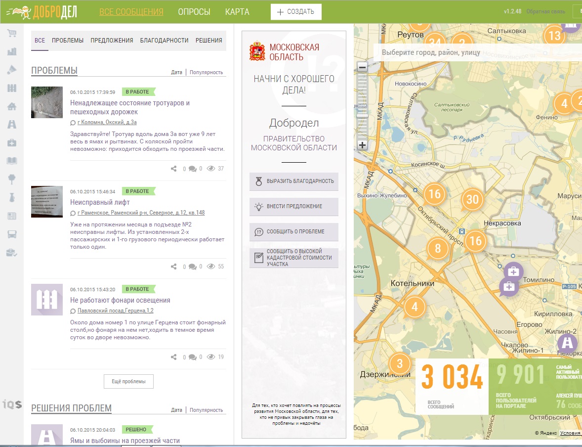
Task: Select the house category icon in left sidebar
Action: pos(11,106)
